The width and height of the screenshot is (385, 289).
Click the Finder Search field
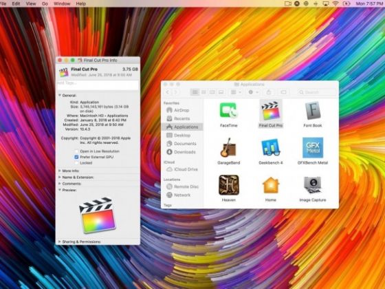point(317,92)
